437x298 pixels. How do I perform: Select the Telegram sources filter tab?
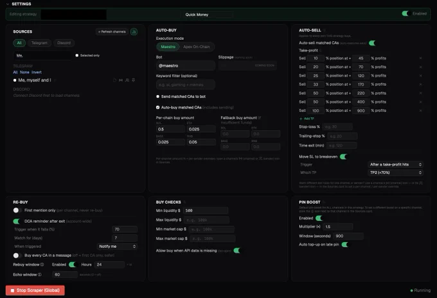39,43
